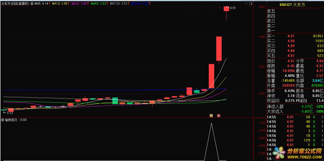The image size is (324, 161).
Task: Click the 卖三 order row
Action: click(x=295, y=21)
